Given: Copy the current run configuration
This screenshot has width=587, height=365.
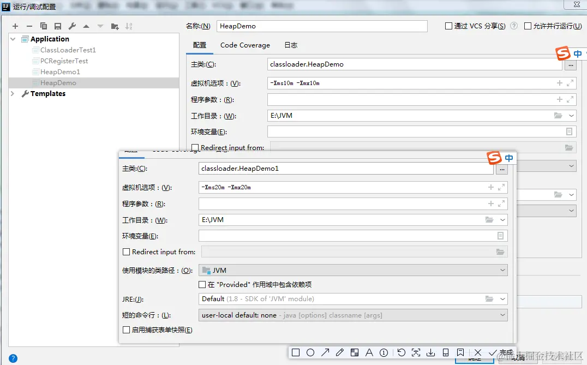Looking at the screenshot, I should [44, 26].
